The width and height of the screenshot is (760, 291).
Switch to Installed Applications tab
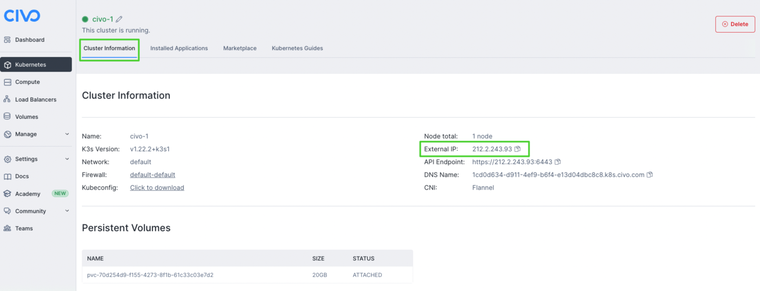click(179, 48)
